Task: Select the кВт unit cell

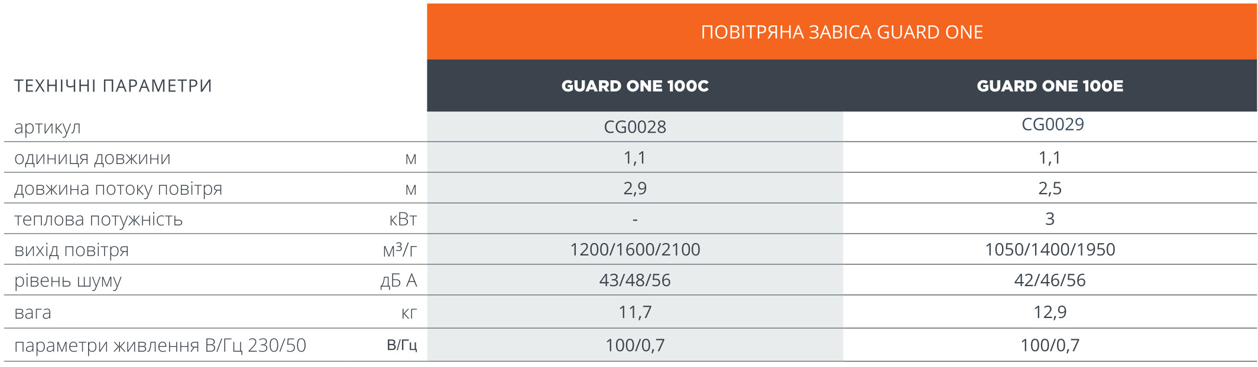Action: click(403, 219)
